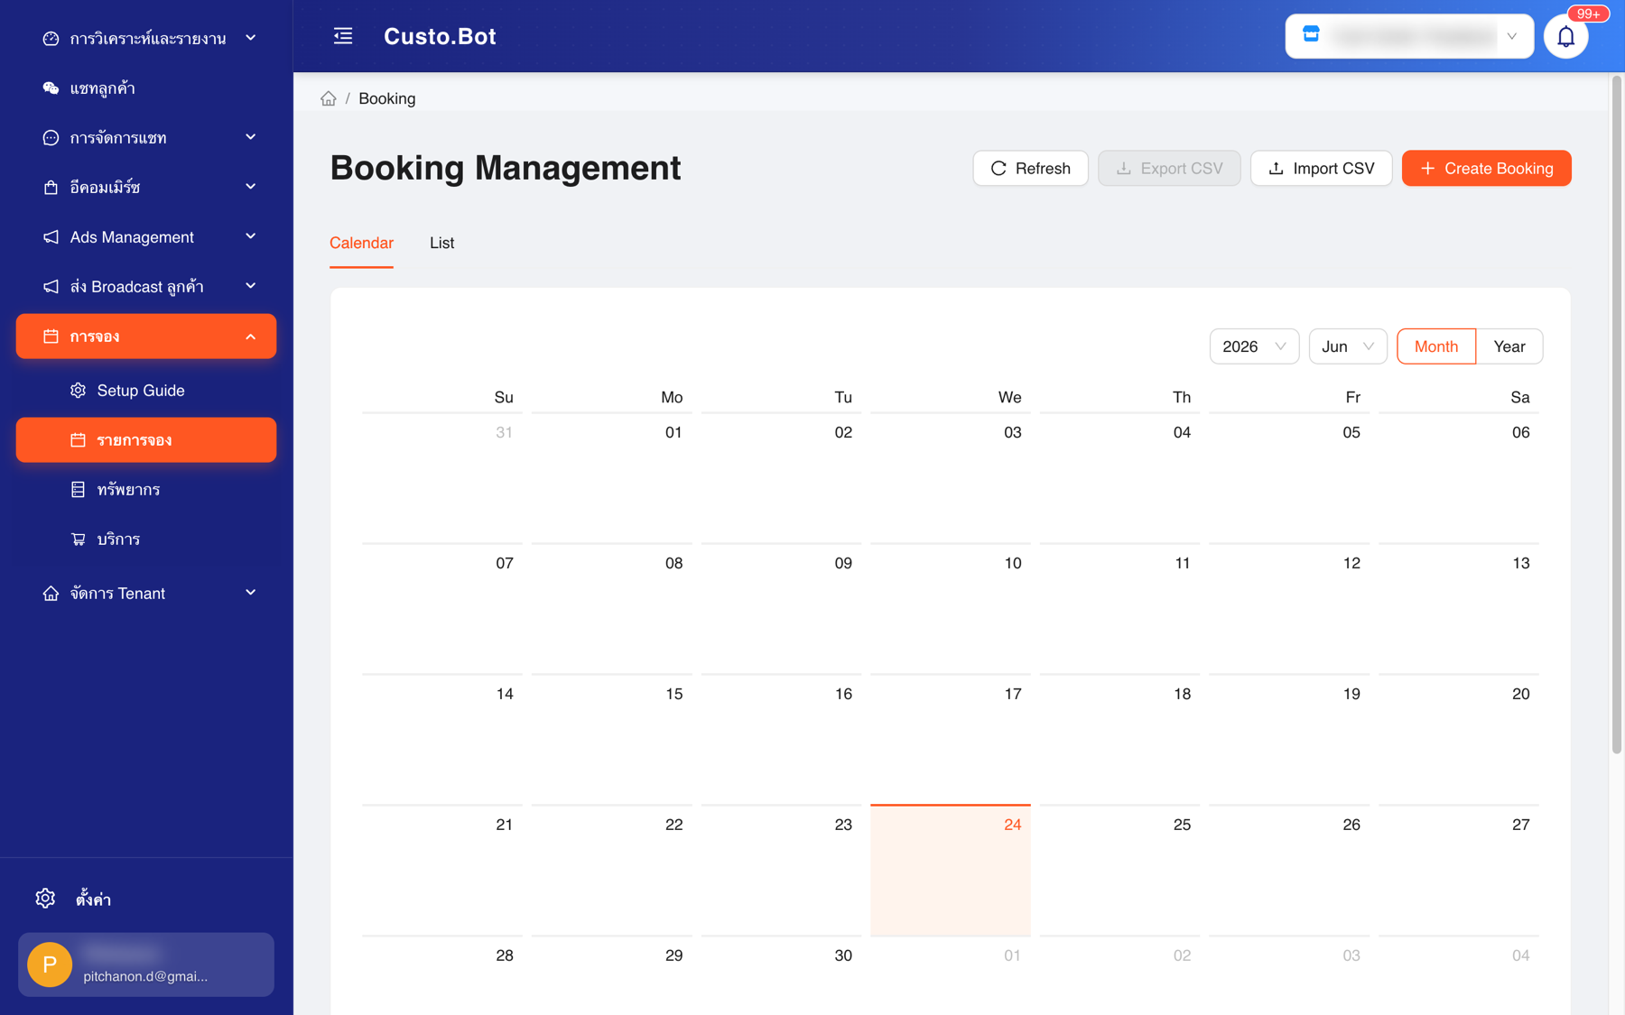Open the notifications bell
The height and width of the screenshot is (1015, 1625).
(1565, 37)
